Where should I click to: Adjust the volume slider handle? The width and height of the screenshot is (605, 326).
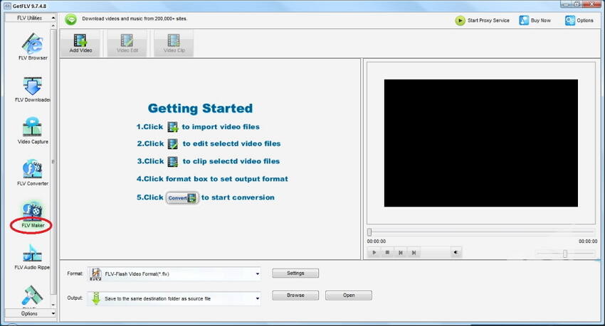point(565,254)
